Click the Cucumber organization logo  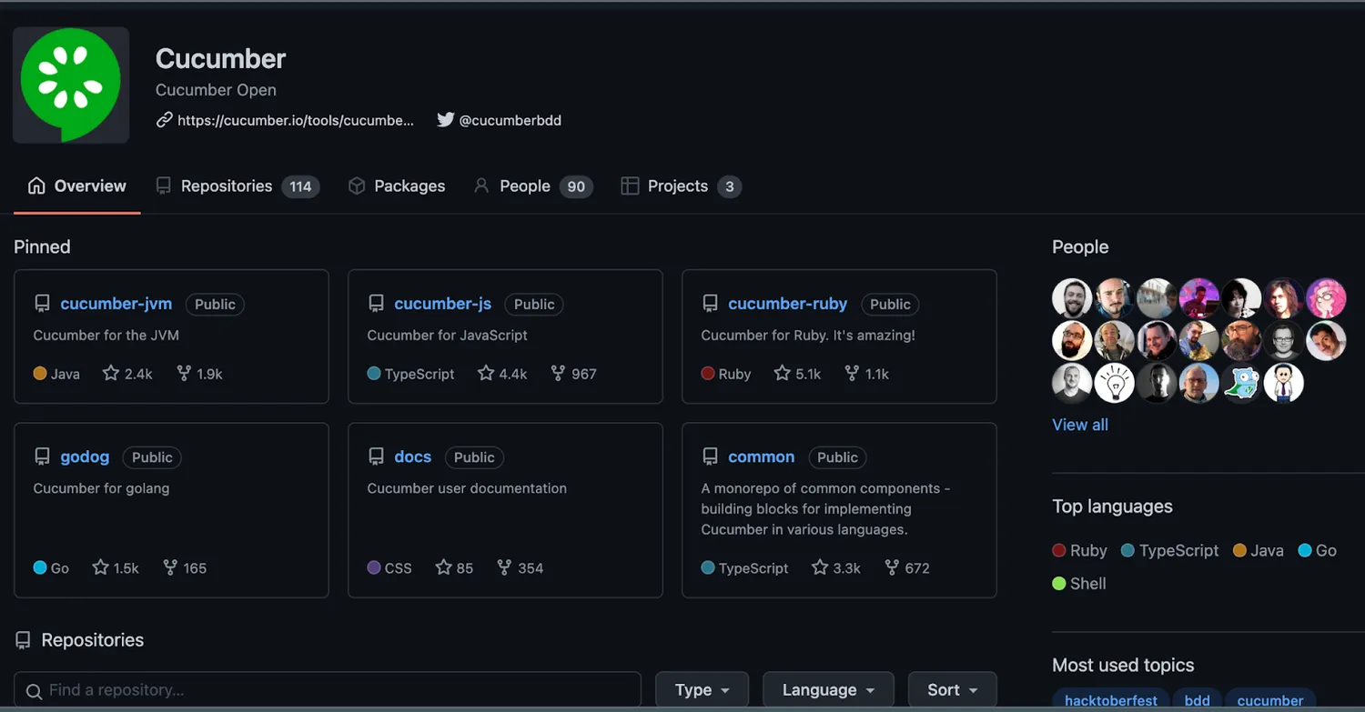[x=71, y=85]
